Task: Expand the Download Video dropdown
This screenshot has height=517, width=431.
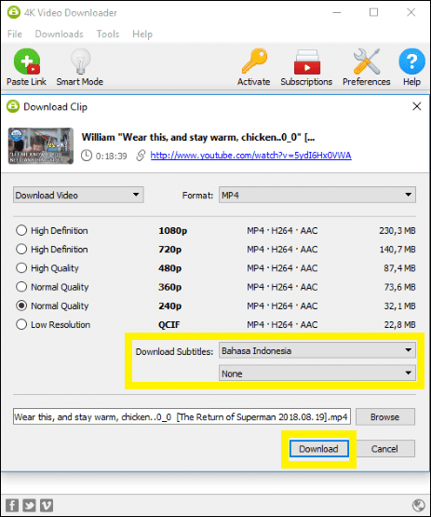Action: pyautogui.click(x=78, y=195)
